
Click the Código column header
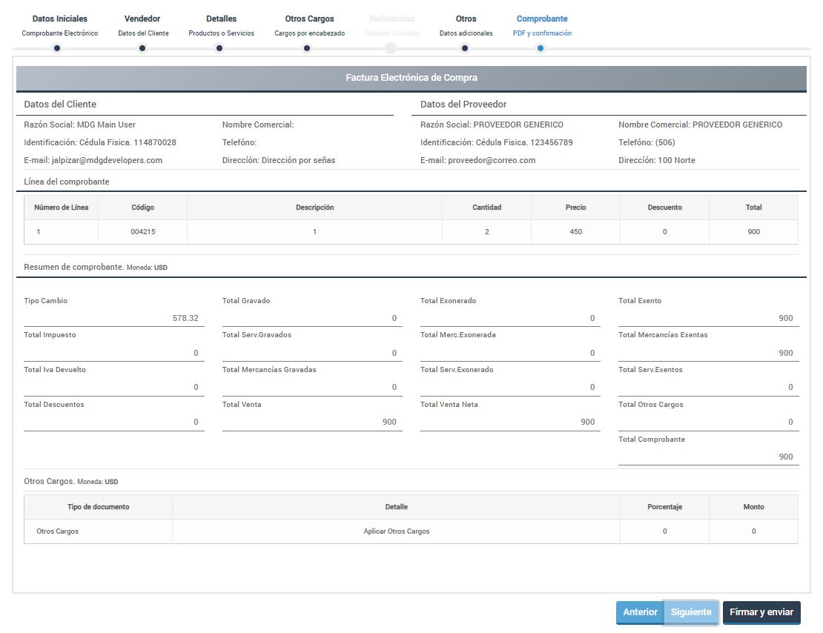coord(142,208)
